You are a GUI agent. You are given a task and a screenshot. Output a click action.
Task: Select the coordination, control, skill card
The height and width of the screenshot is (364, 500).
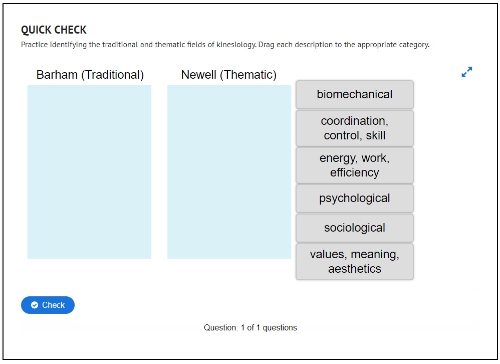click(x=355, y=128)
